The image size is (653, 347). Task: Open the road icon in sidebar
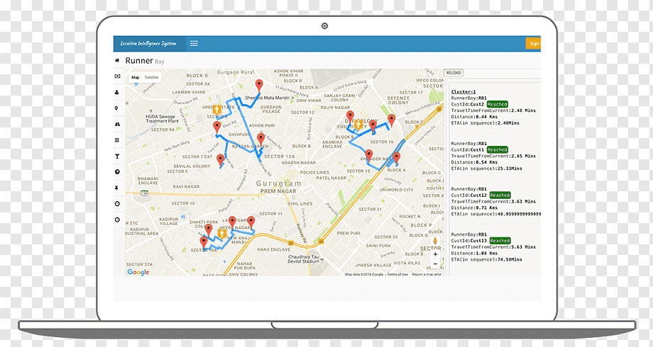click(117, 124)
